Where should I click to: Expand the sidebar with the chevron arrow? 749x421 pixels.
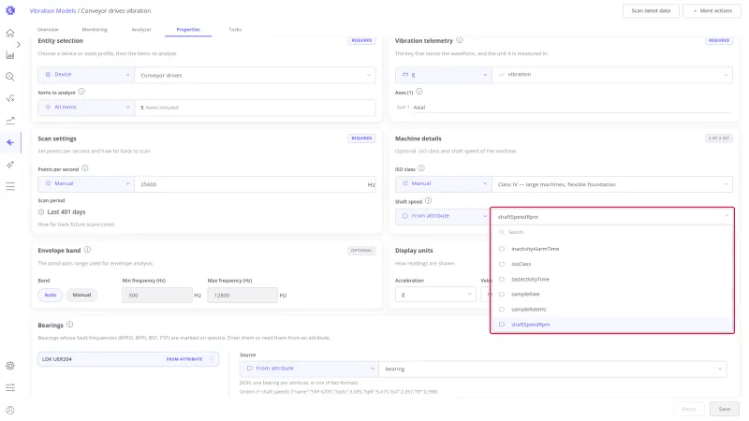(18, 44)
